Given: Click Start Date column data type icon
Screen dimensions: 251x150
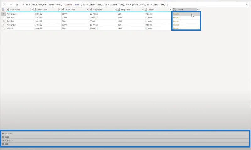Looking at the screenshot, I should tap(36, 10).
